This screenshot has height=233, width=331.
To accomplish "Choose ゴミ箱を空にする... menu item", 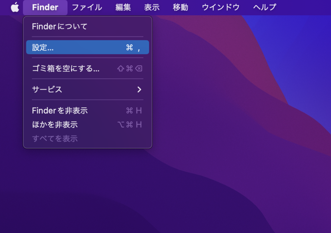I will (x=88, y=69).
